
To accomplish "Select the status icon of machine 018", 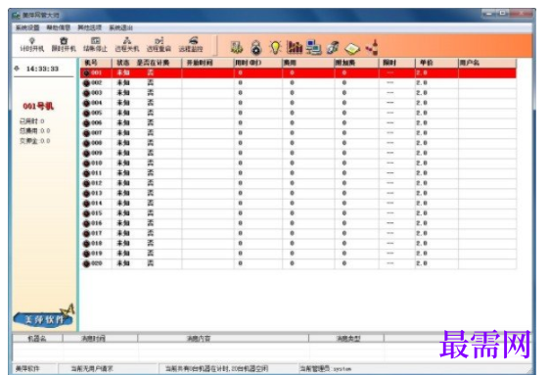I will point(86,244).
